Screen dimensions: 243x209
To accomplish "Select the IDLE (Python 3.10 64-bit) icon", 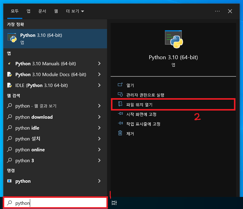I will coord(9,85).
